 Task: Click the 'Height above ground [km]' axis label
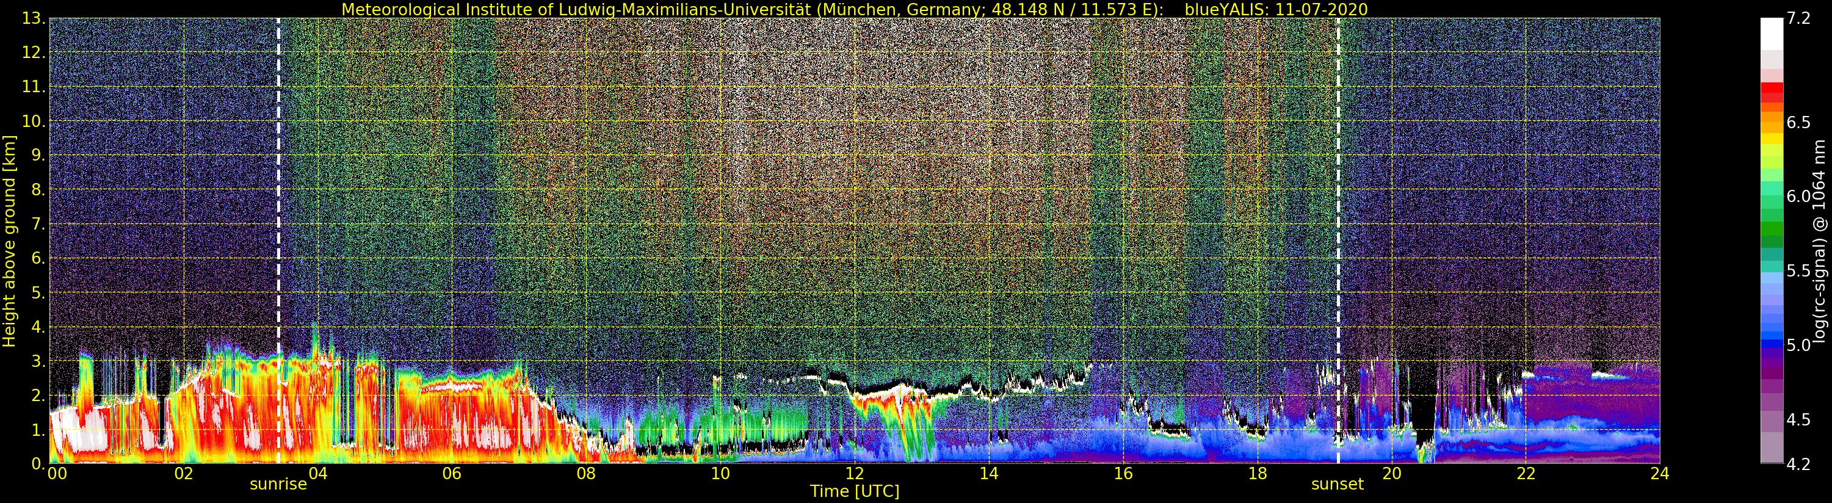[9, 241]
